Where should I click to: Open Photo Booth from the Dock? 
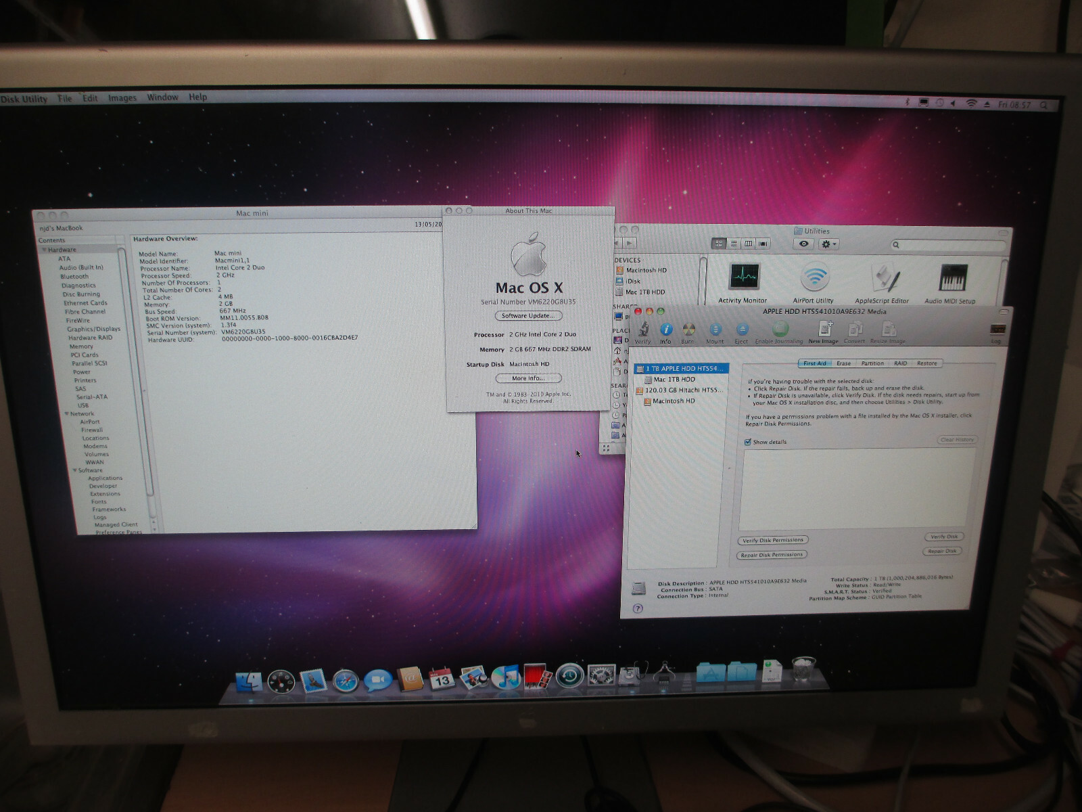(537, 676)
